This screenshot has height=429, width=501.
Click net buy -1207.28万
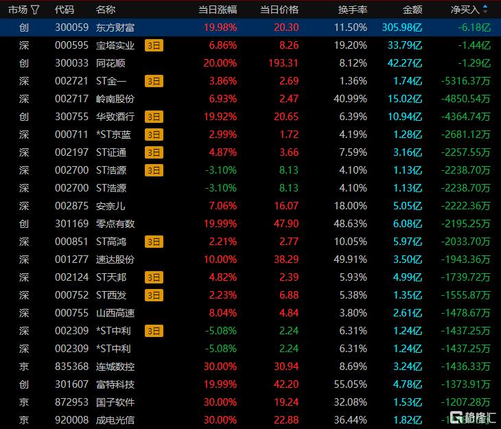pos(466,402)
